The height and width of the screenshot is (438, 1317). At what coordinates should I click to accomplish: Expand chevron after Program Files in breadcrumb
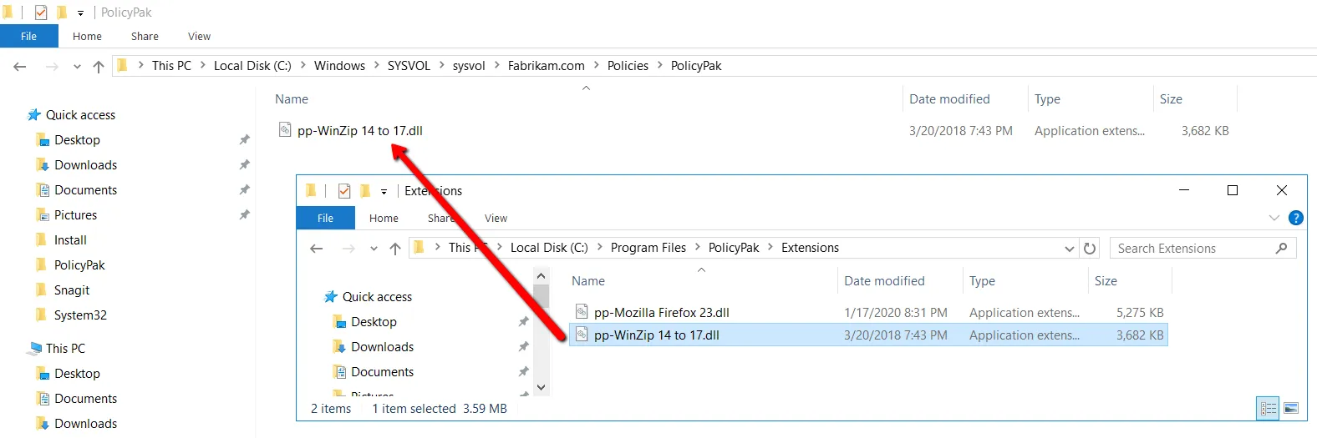pyautogui.click(x=698, y=247)
